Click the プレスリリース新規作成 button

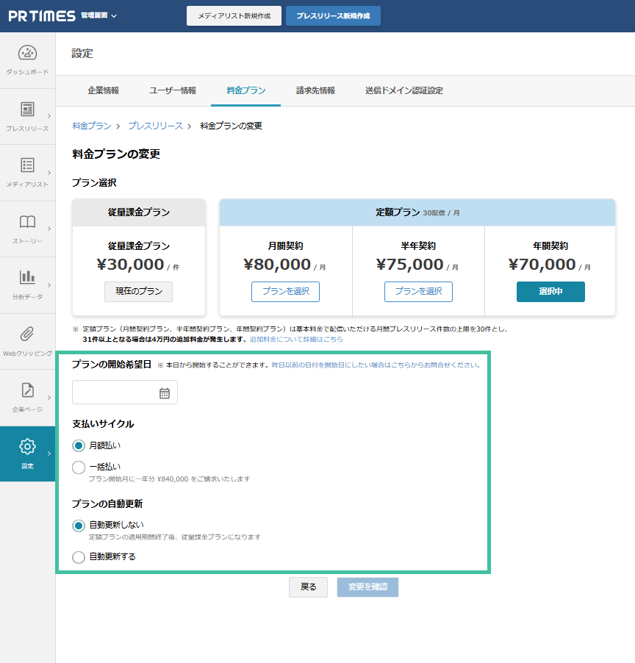(x=333, y=15)
